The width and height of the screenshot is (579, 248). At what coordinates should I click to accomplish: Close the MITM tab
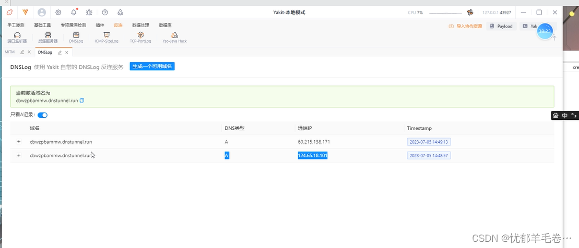click(x=29, y=52)
